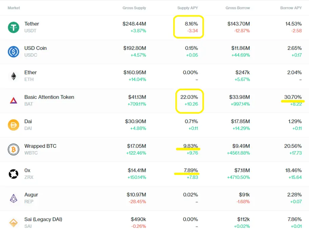The height and width of the screenshot is (234, 309).
Task: Click BAT borrow APY 30.70%
Action: pyautogui.click(x=293, y=97)
